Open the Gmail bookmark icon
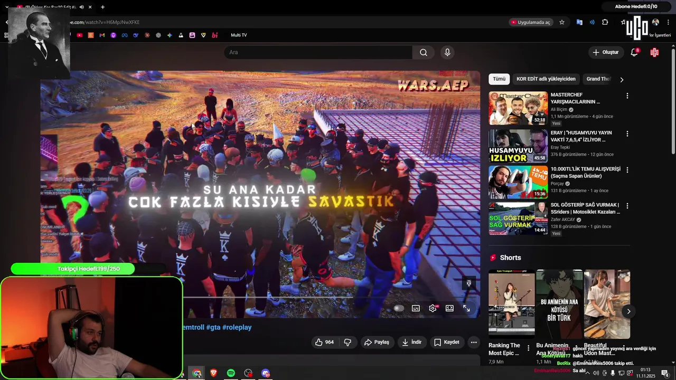This screenshot has height=380, width=676. point(102,35)
